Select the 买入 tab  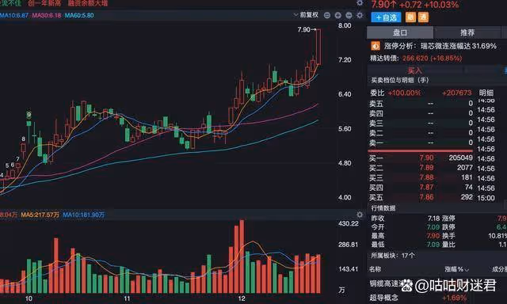tap(415, 70)
